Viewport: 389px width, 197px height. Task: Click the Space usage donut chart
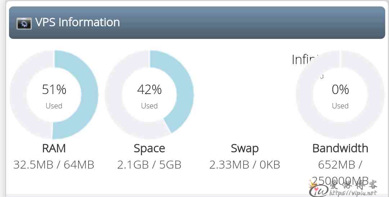[149, 94]
